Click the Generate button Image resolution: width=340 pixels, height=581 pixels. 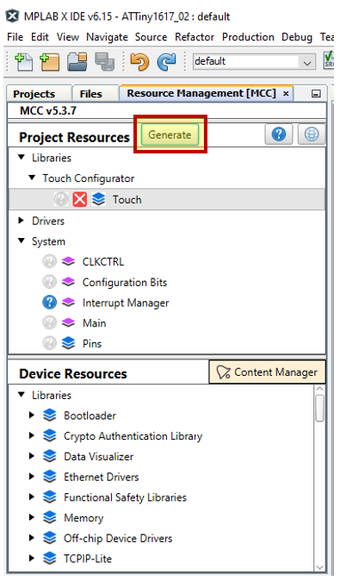(x=170, y=134)
